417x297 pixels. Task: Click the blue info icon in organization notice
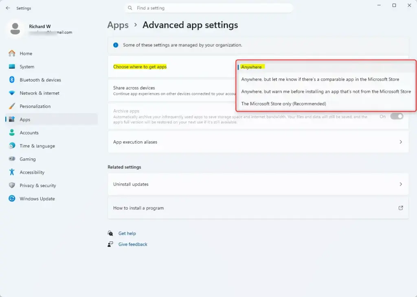(116, 45)
